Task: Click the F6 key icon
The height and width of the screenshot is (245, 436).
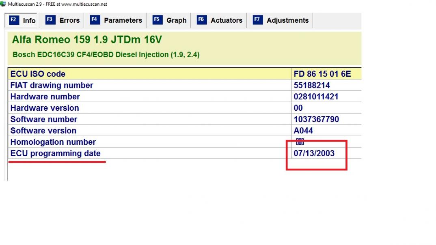Action: click(202, 20)
